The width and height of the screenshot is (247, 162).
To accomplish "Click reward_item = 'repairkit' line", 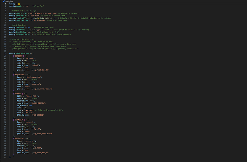I will [x=29, y=148].
